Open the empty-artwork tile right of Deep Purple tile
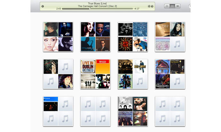This screenshot has height=132, width=221. pos(170,111)
